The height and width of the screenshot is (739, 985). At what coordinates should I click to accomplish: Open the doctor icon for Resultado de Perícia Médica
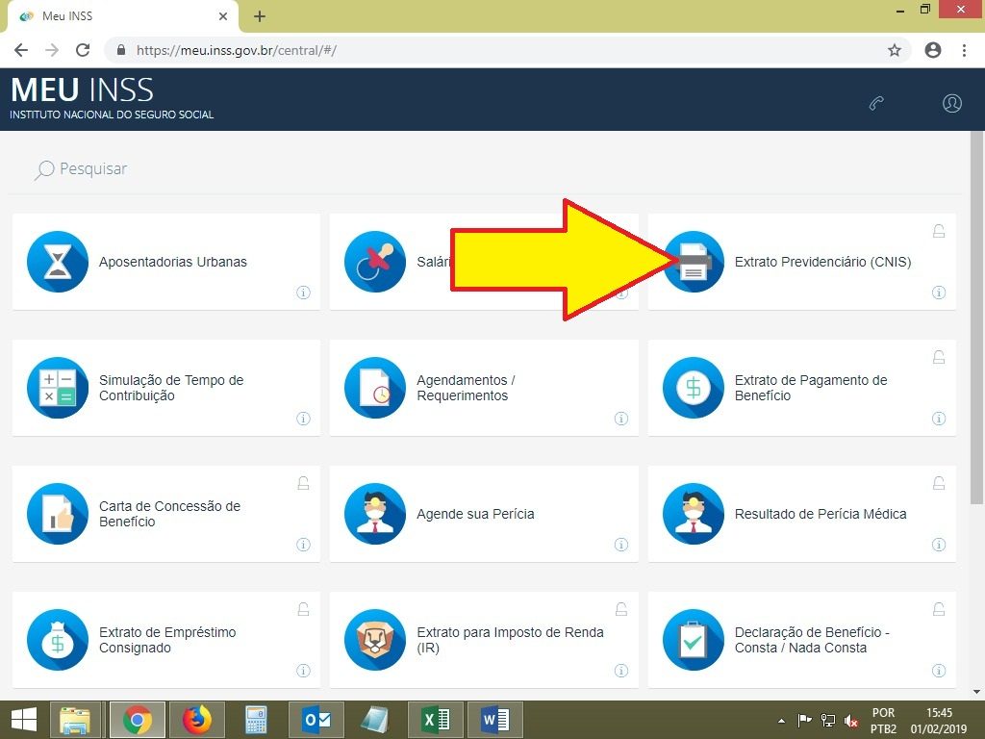click(694, 514)
